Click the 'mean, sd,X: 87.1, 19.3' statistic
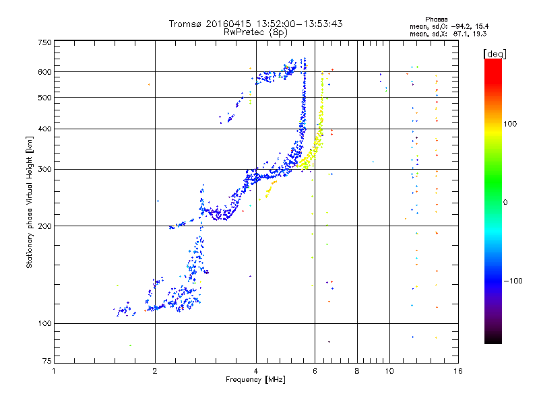Image resolution: width=539 pixels, height=404 pixels. tap(448, 34)
